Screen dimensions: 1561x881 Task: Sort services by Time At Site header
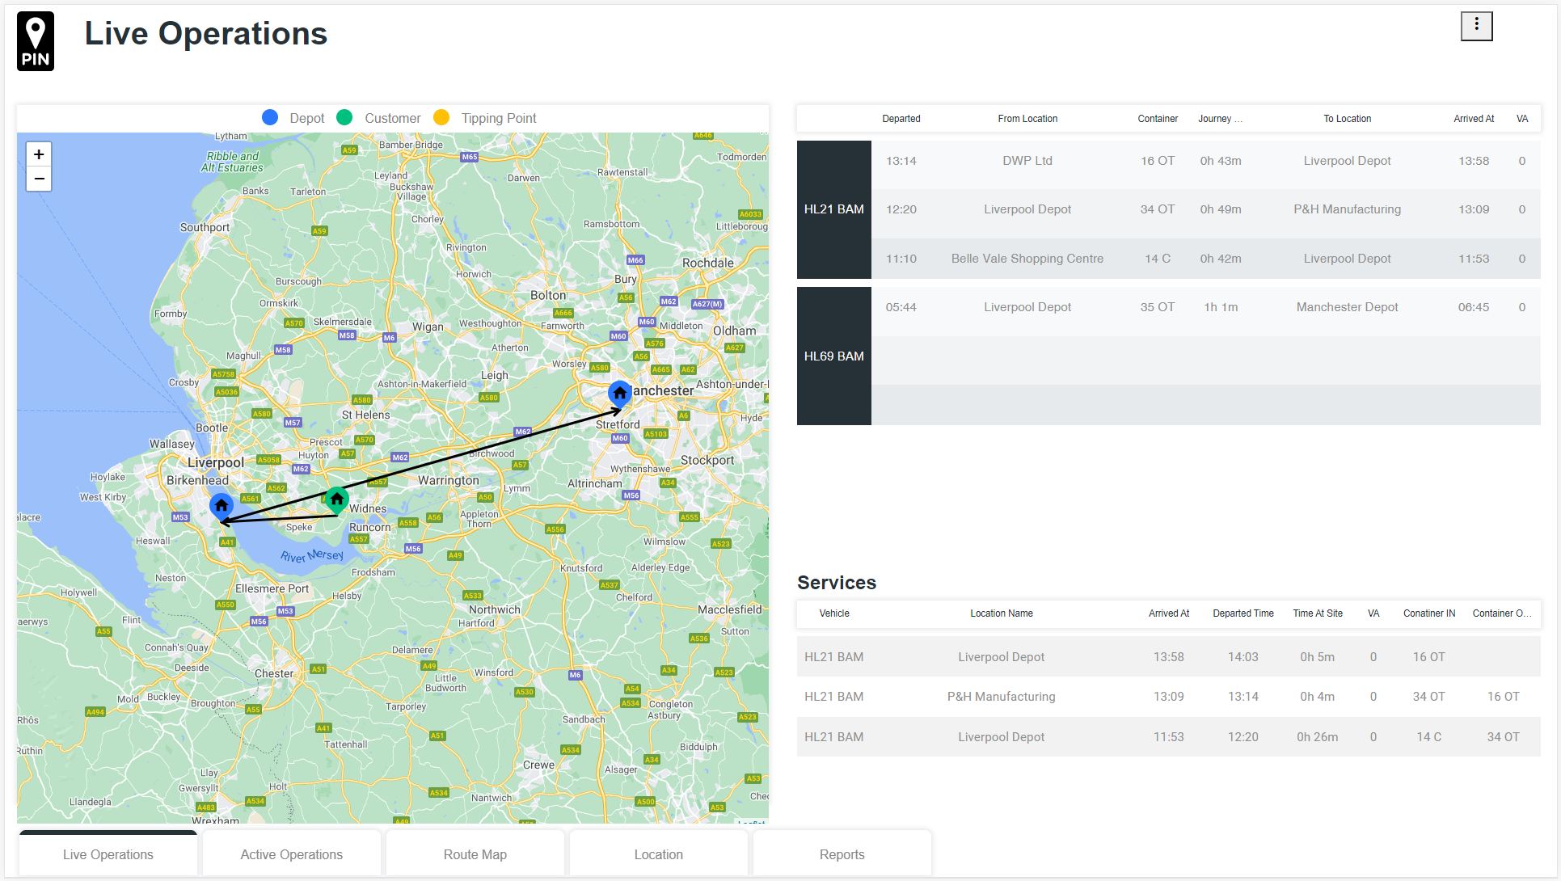1317,613
